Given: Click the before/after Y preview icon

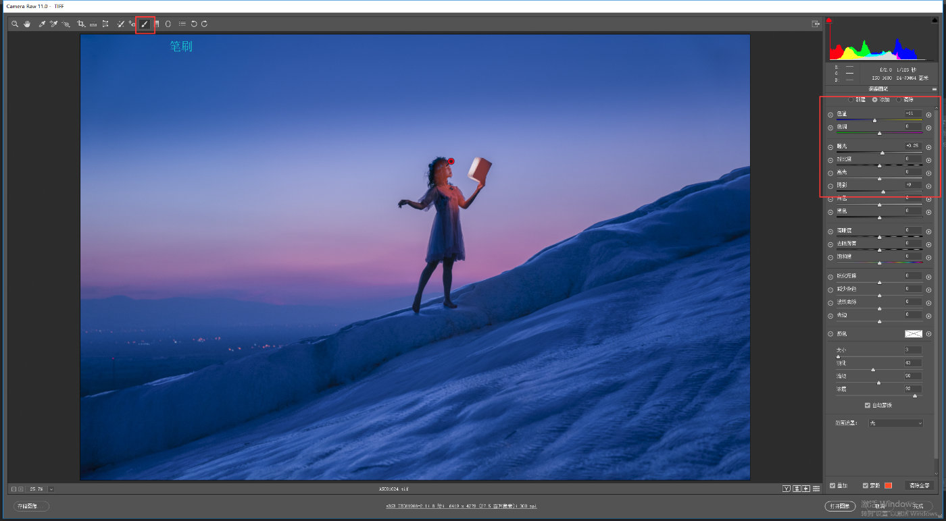Looking at the screenshot, I should pyautogui.click(x=787, y=489).
